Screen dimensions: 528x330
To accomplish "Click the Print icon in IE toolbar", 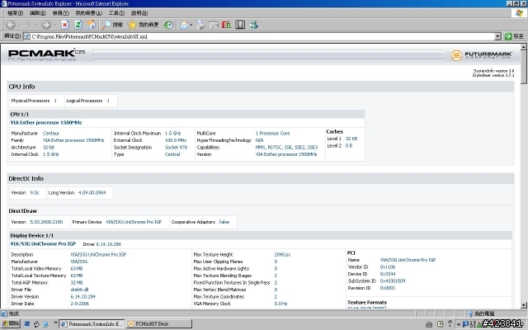I will pyautogui.click(x=200, y=25).
